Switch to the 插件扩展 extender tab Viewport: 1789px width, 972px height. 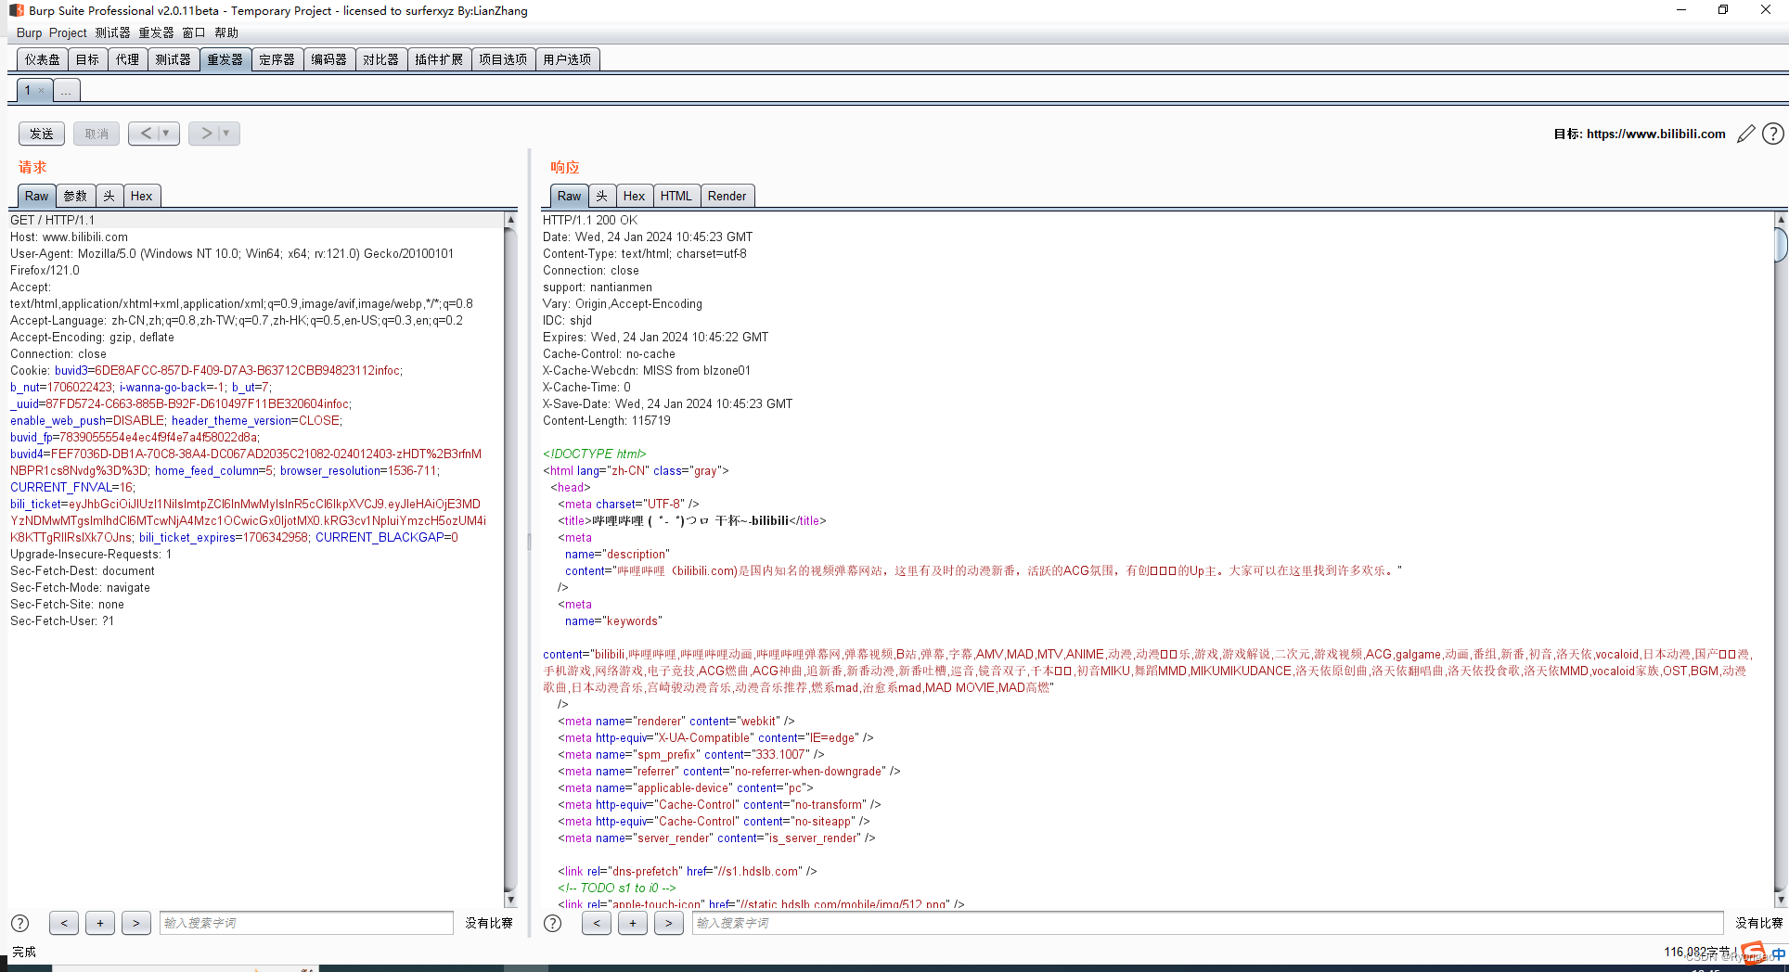(x=439, y=59)
